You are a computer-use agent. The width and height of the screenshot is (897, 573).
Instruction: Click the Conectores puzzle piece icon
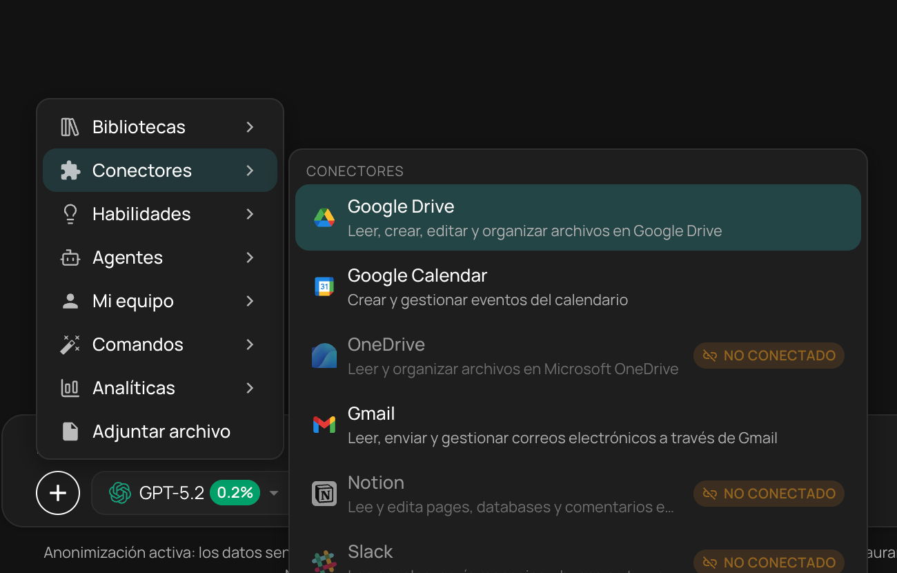click(70, 171)
